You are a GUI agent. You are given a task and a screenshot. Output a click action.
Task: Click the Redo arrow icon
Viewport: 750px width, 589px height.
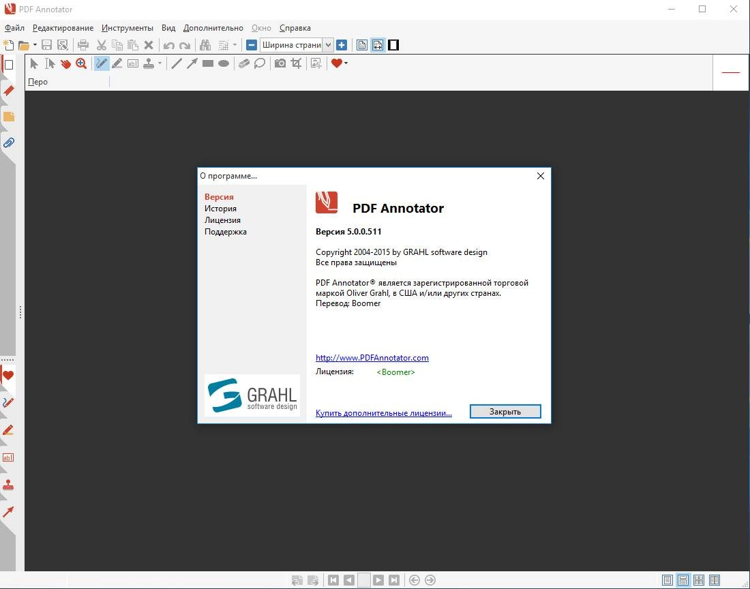(x=185, y=46)
